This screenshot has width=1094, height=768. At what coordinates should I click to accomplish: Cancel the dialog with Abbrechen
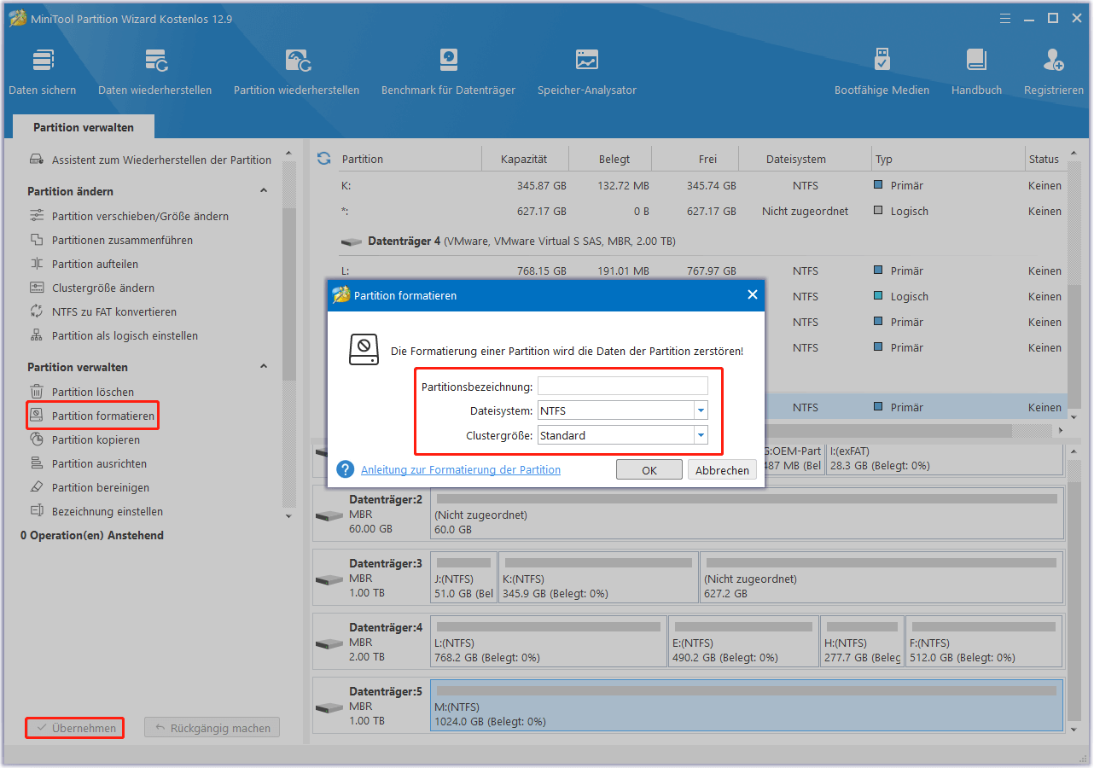[x=722, y=470]
